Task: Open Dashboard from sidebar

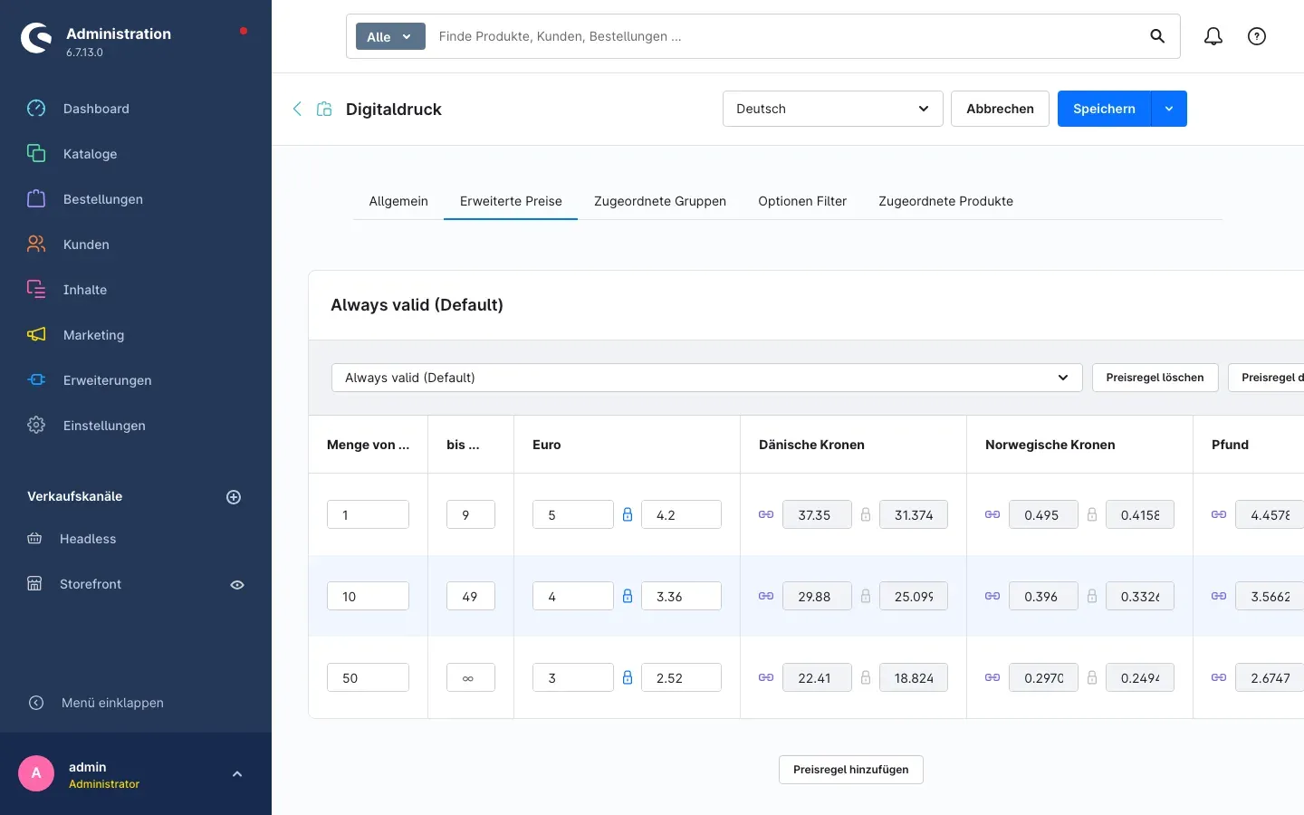Action: (x=96, y=109)
